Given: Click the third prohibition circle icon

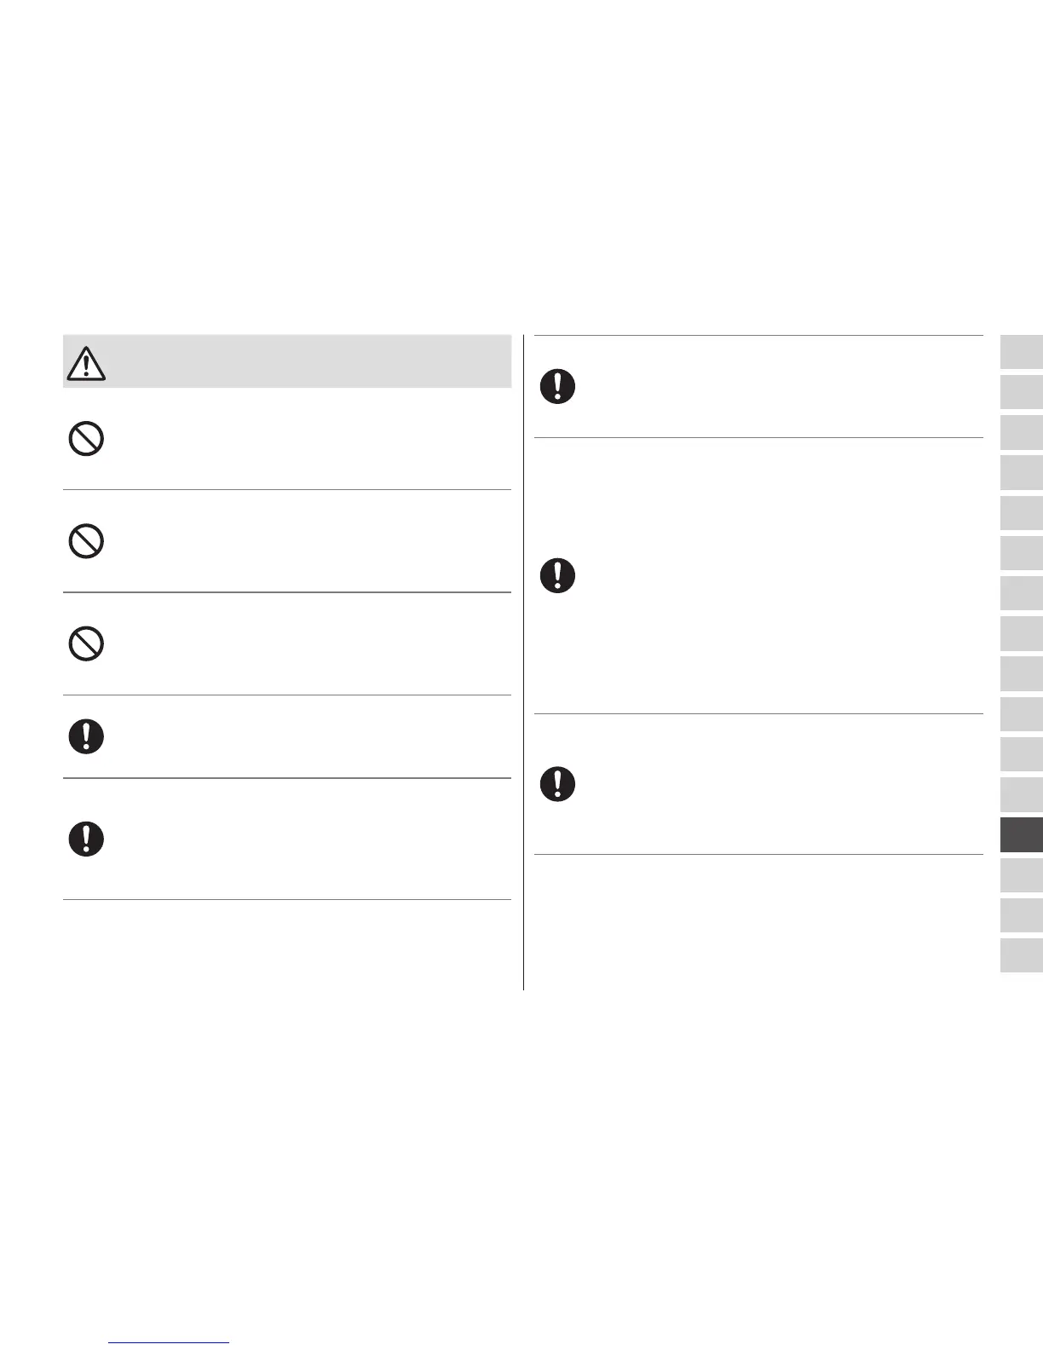Looking at the screenshot, I should 86,643.
